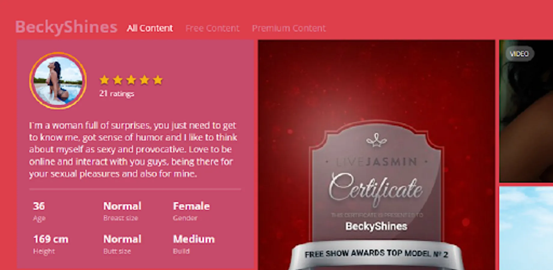This screenshot has width=553, height=270.
Task: Click the VIDEO badge on thumbnail
Action: [x=519, y=54]
